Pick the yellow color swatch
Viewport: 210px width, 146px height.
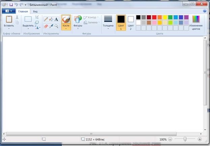pyautogui.click(x=165, y=17)
